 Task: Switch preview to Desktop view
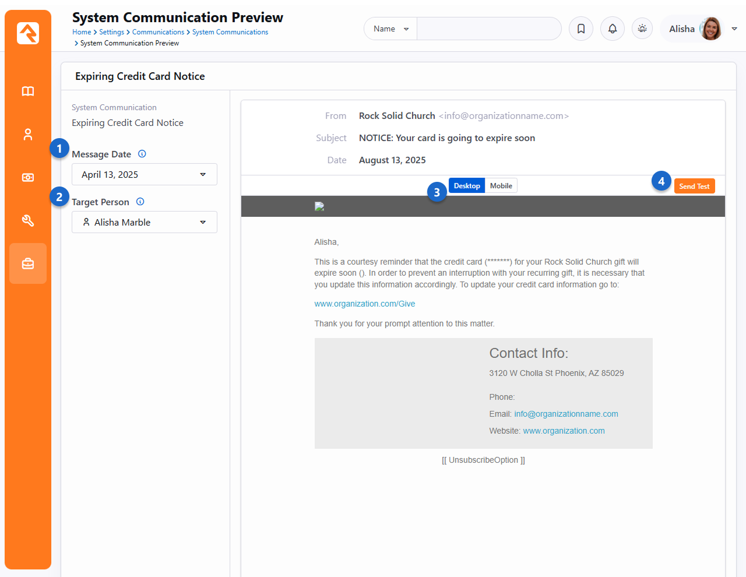467,186
